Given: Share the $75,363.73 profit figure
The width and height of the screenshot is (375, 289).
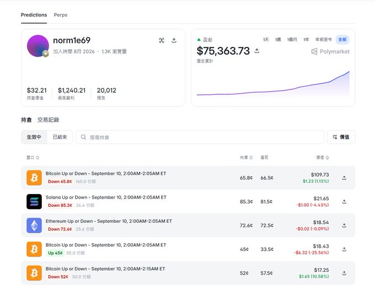Looking at the screenshot, I should pyautogui.click(x=257, y=51).
